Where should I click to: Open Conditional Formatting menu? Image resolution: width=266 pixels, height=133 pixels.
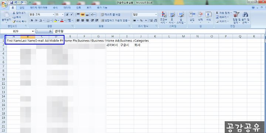point(164,18)
